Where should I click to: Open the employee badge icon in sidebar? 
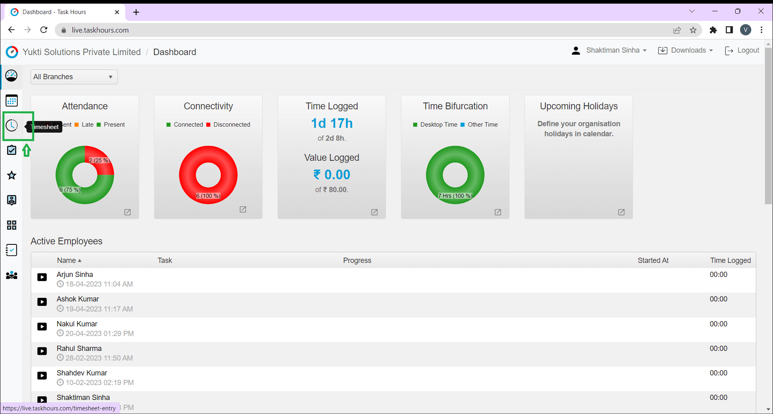pyautogui.click(x=12, y=200)
